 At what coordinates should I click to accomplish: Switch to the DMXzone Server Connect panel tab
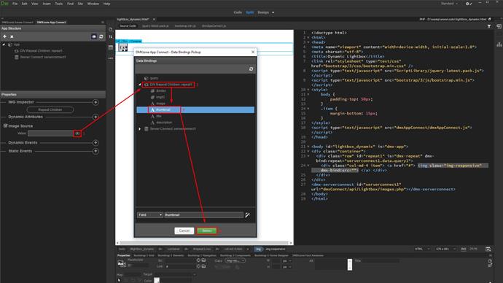17,23
